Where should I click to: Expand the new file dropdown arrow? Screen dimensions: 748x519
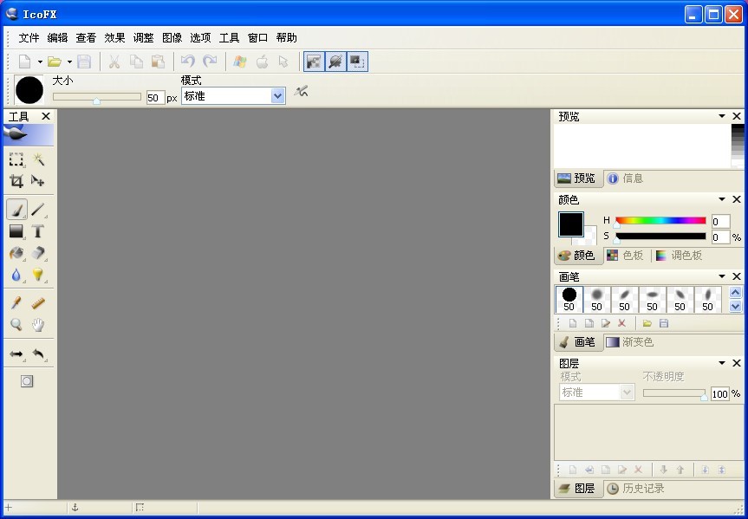tap(40, 62)
